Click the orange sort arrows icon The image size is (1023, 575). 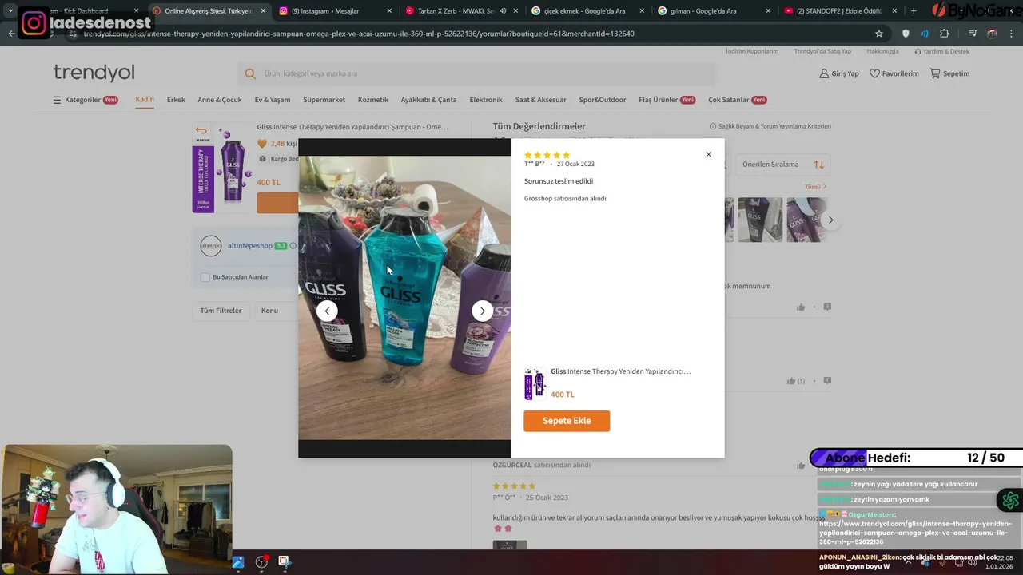818,165
